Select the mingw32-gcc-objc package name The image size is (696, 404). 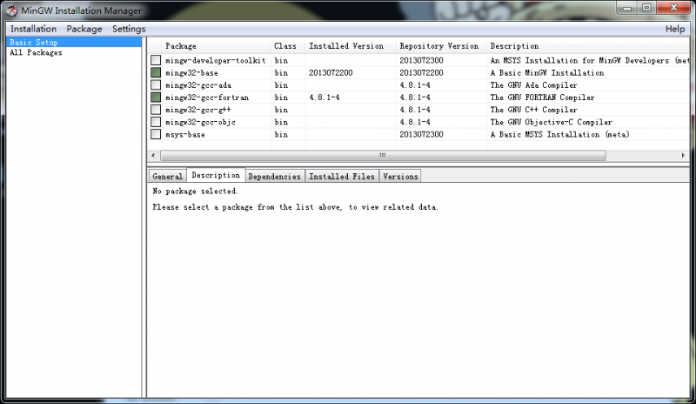(x=200, y=122)
